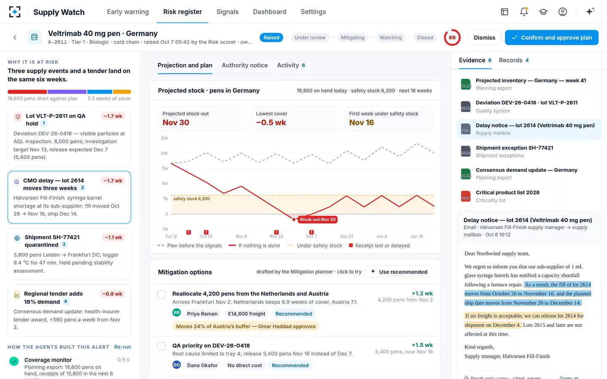Open the notifications bell icon

(524, 12)
